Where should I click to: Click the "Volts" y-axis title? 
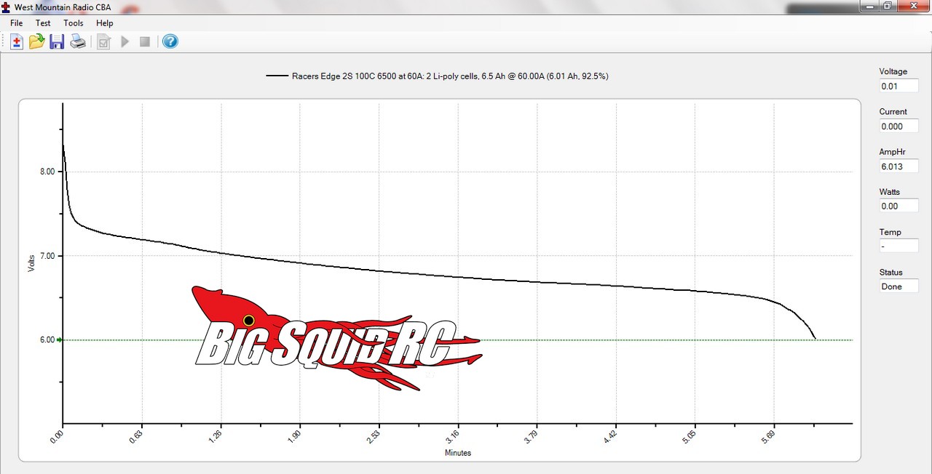(x=31, y=262)
